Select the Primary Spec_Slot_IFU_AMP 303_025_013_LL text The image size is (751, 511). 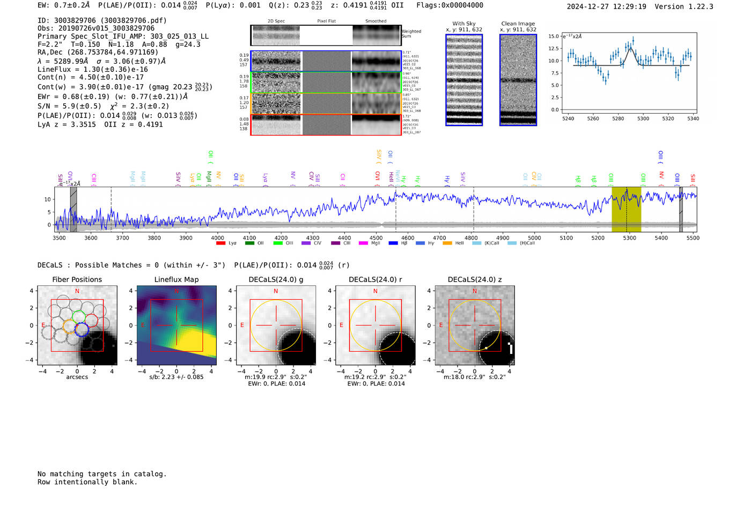[x=123, y=36]
